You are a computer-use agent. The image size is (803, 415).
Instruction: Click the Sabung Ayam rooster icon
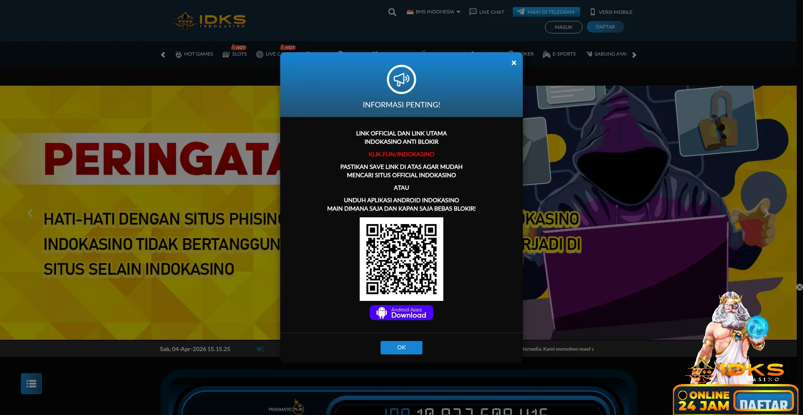[x=589, y=54]
